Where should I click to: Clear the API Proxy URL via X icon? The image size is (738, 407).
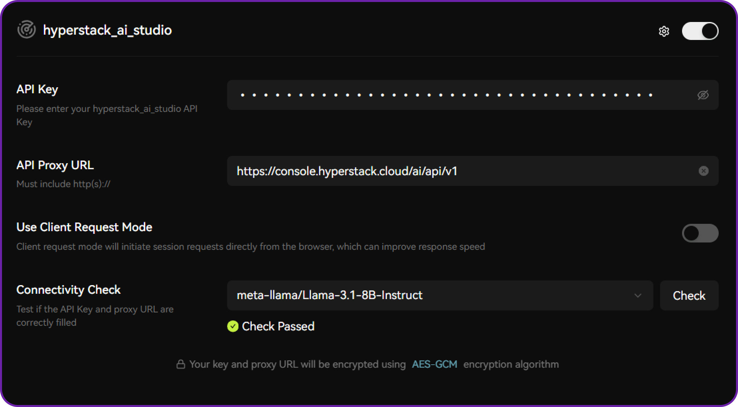pos(704,171)
